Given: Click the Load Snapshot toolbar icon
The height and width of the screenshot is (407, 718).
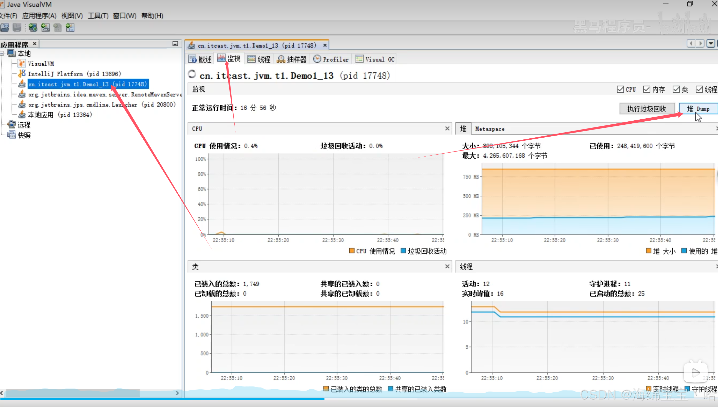Looking at the screenshot, I should (5, 27).
